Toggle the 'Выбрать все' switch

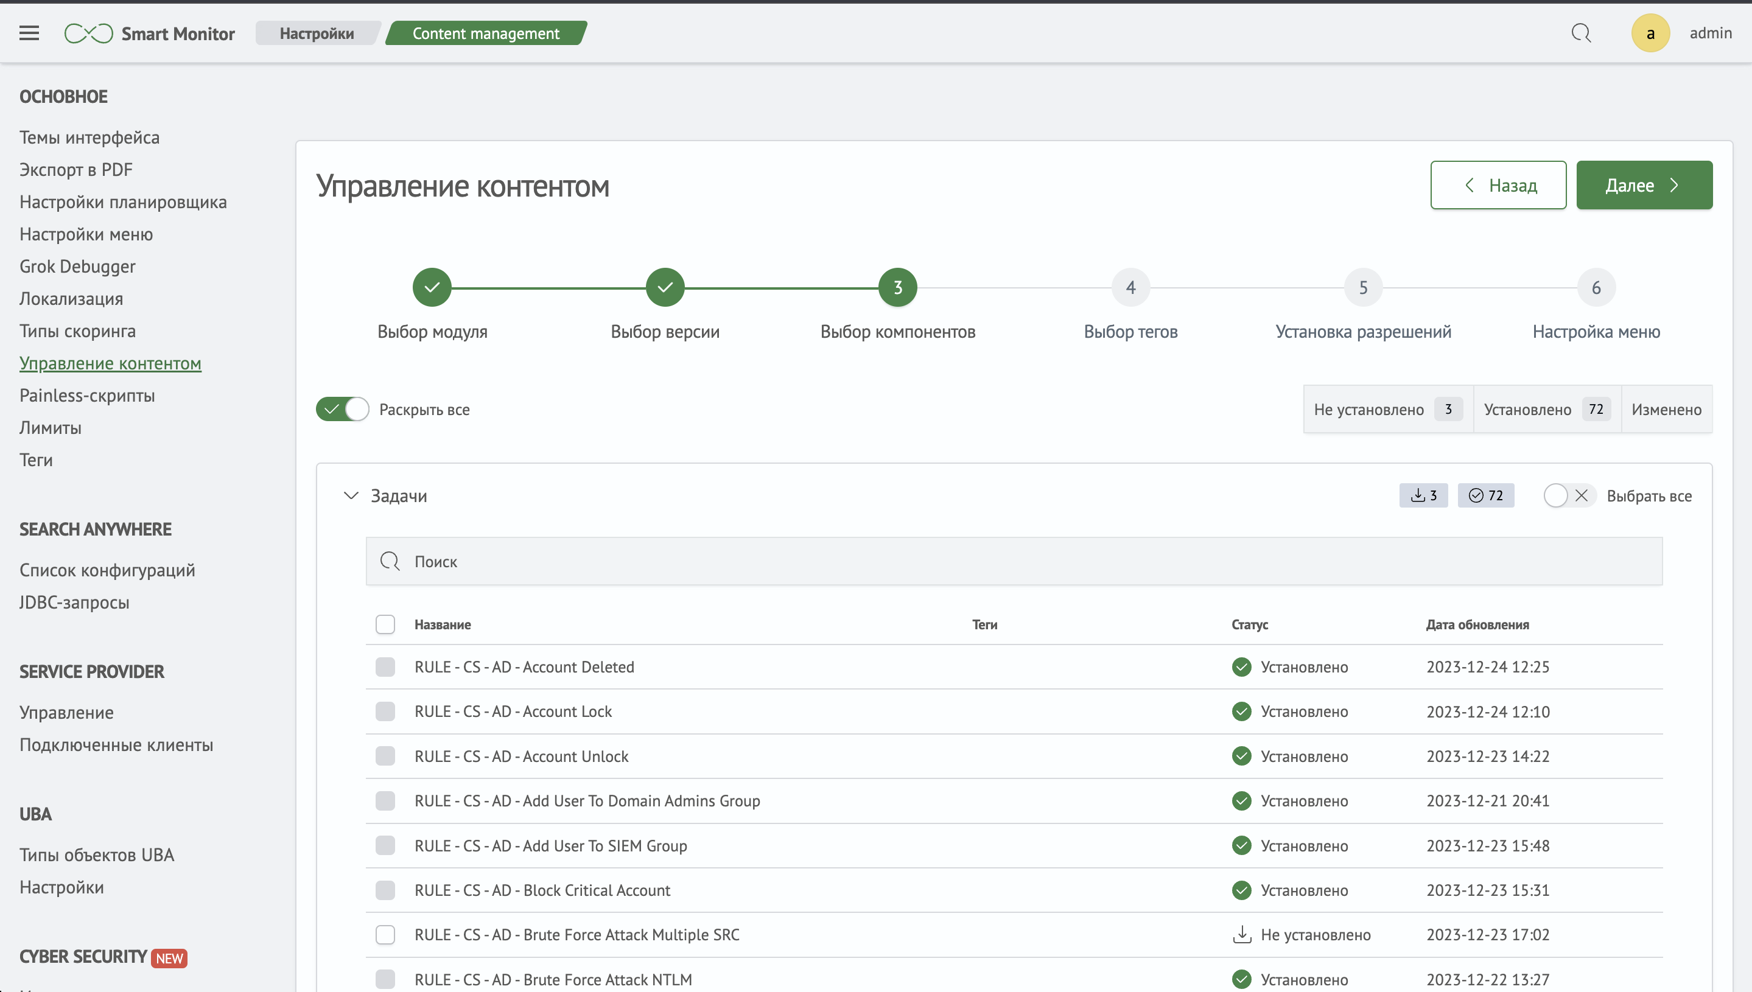(1569, 495)
